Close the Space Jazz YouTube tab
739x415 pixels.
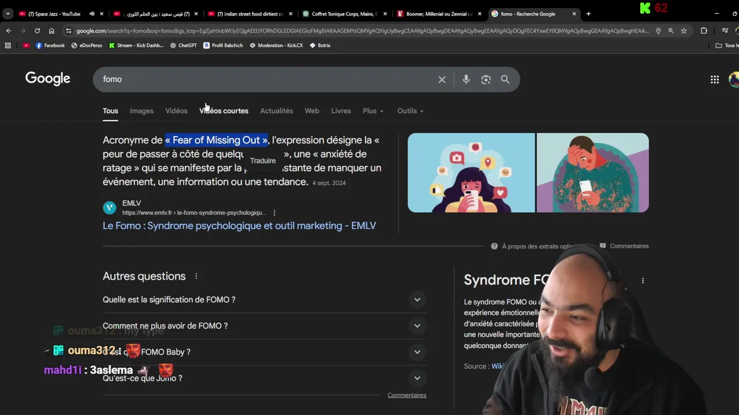pos(102,14)
